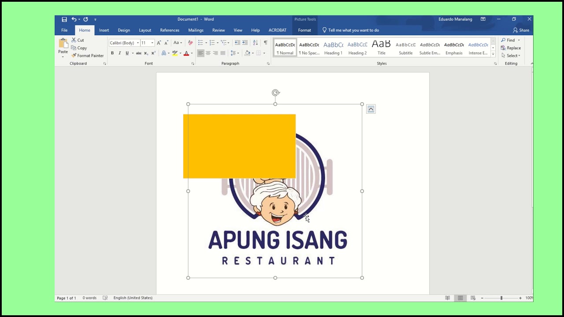564x317 pixels.
Task: Apply the No Spacing style
Action: [x=309, y=48]
